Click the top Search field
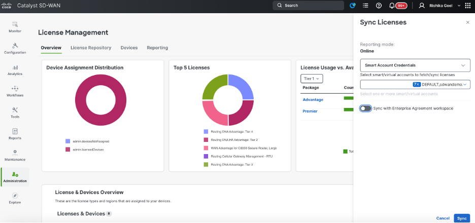 [308, 6]
